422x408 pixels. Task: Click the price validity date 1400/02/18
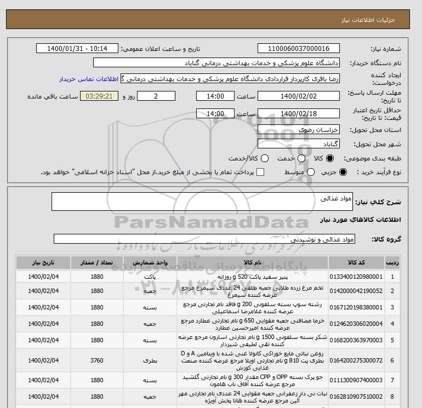299,113
